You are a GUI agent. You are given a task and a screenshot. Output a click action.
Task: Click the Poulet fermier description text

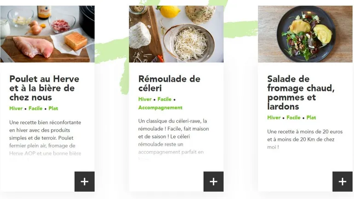[x=45, y=138]
